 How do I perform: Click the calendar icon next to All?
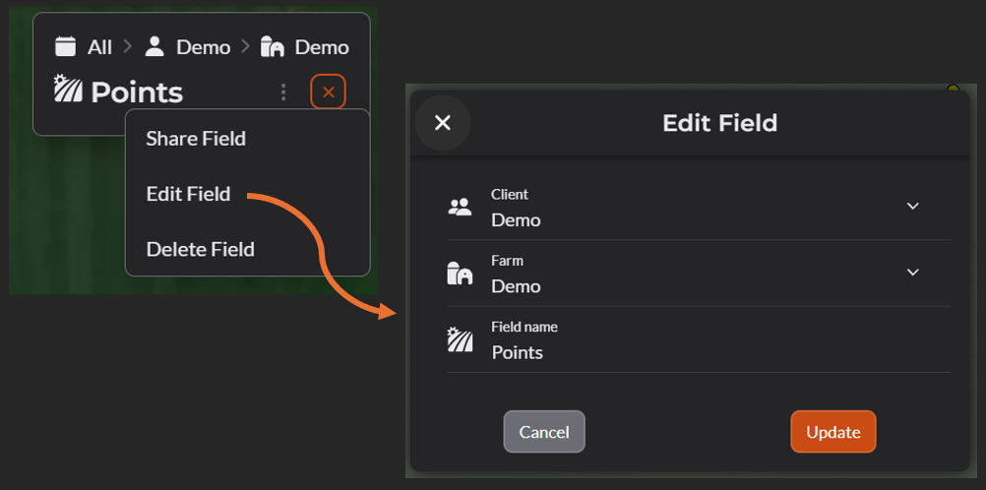65,46
